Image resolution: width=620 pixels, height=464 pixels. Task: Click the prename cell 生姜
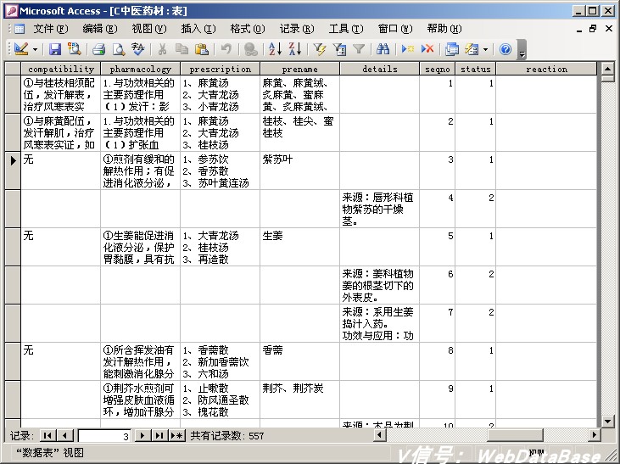pos(299,247)
